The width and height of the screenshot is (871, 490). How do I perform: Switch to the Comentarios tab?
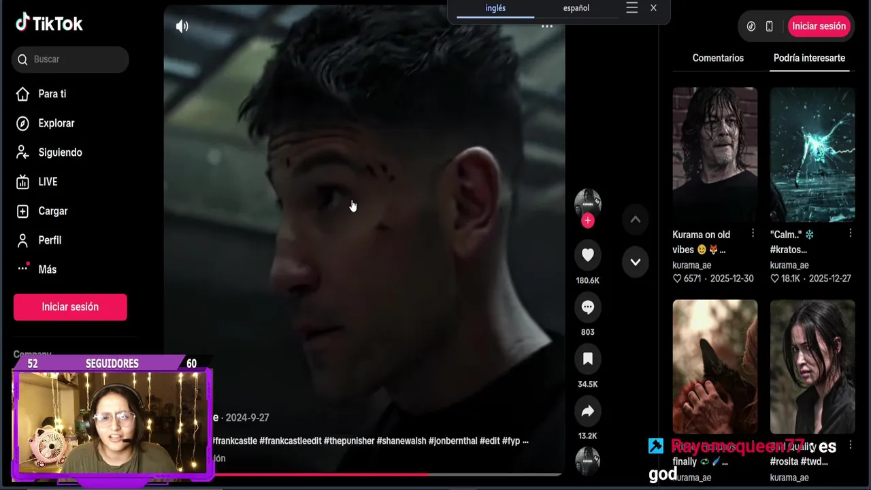pos(718,58)
